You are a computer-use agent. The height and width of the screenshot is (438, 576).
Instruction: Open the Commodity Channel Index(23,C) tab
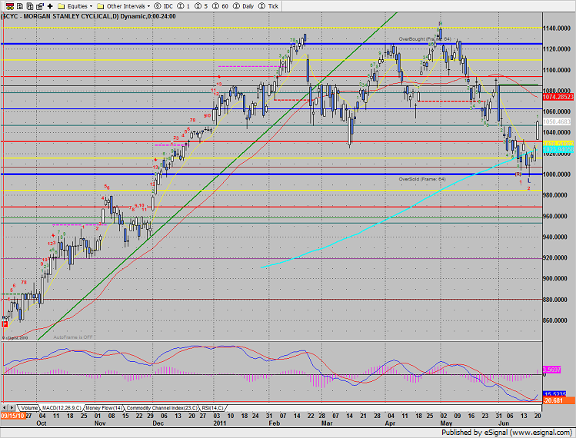pos(161,408)
